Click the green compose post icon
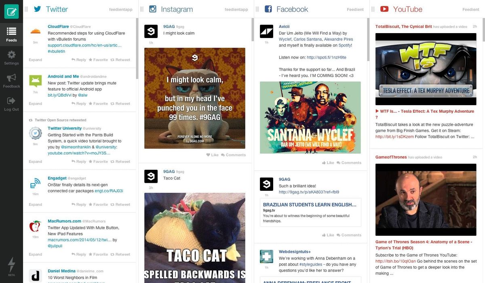Screen dimensions: 485x283 point(11,11)
